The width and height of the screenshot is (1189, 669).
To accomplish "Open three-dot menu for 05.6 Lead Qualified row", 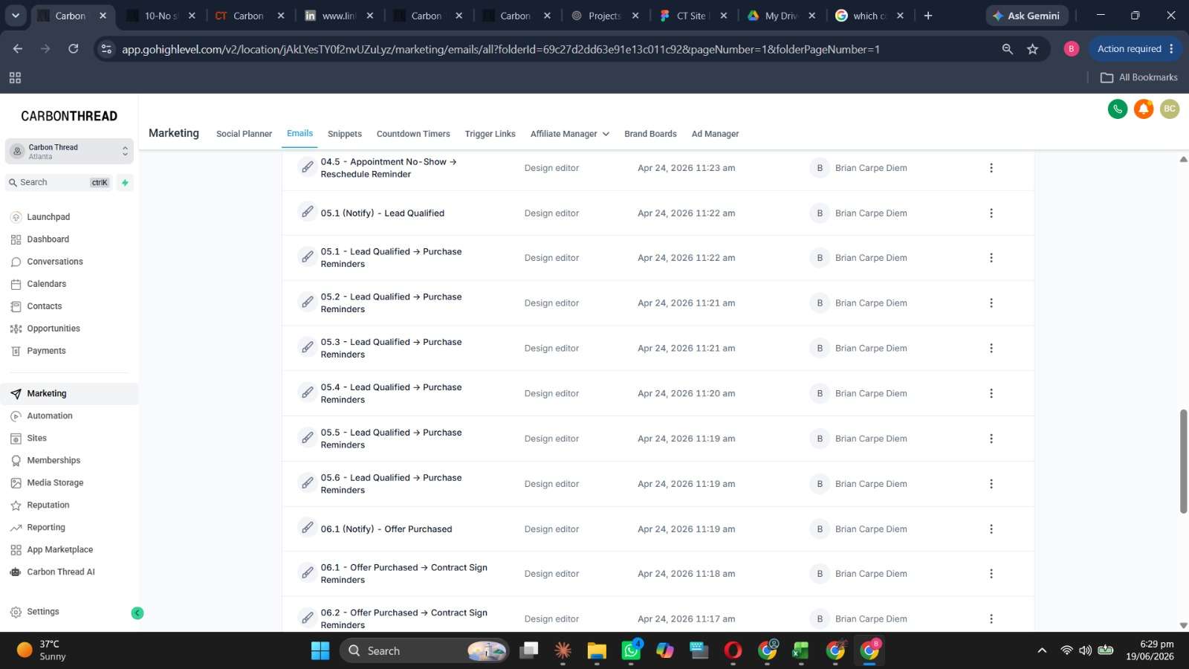I will click(991, 484).
